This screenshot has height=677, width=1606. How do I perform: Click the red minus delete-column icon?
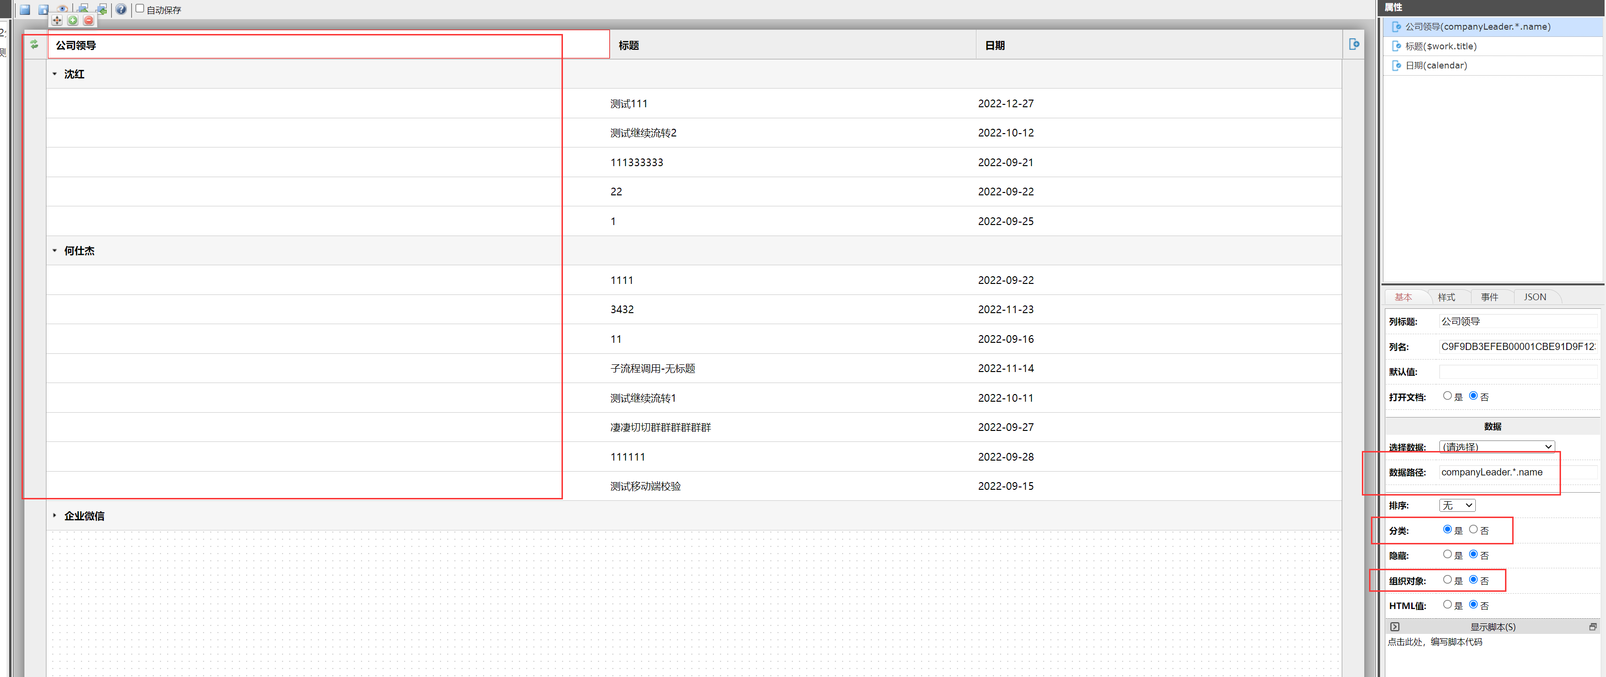[x=89, y=21]
